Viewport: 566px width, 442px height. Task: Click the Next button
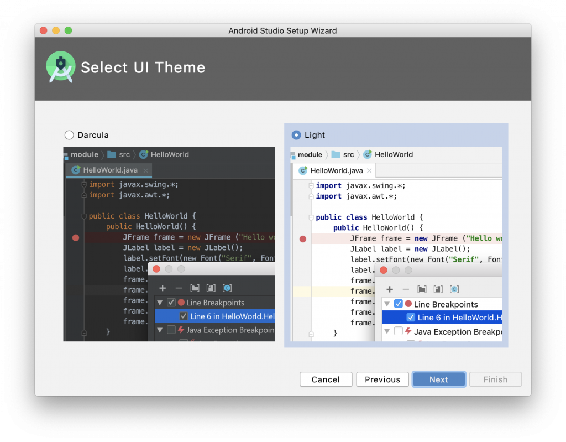[x=438, y=379]
